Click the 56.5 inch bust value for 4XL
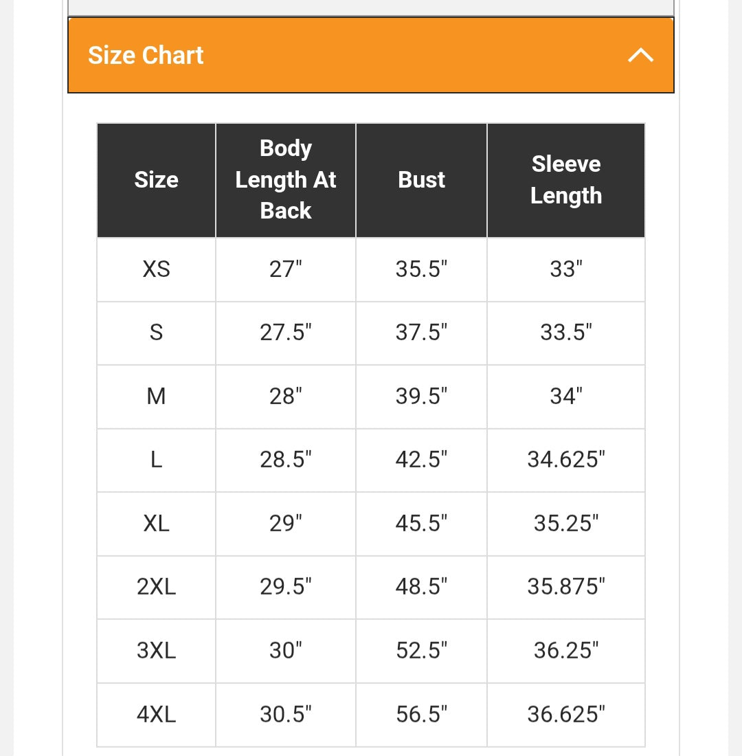This screenshot has height=756, width=742. pos(421,714)
